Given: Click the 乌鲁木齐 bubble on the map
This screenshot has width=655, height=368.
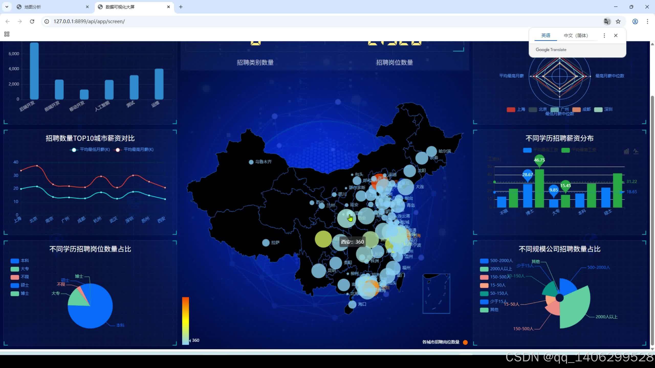Looking at the screenshot, I should 251,162.
